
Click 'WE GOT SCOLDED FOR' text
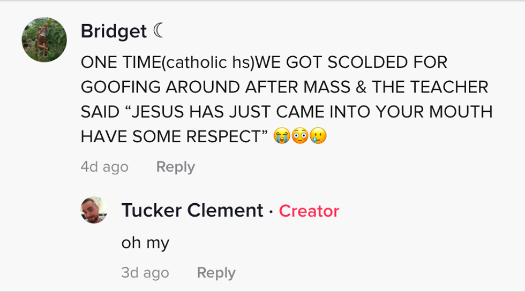[351, 62]
